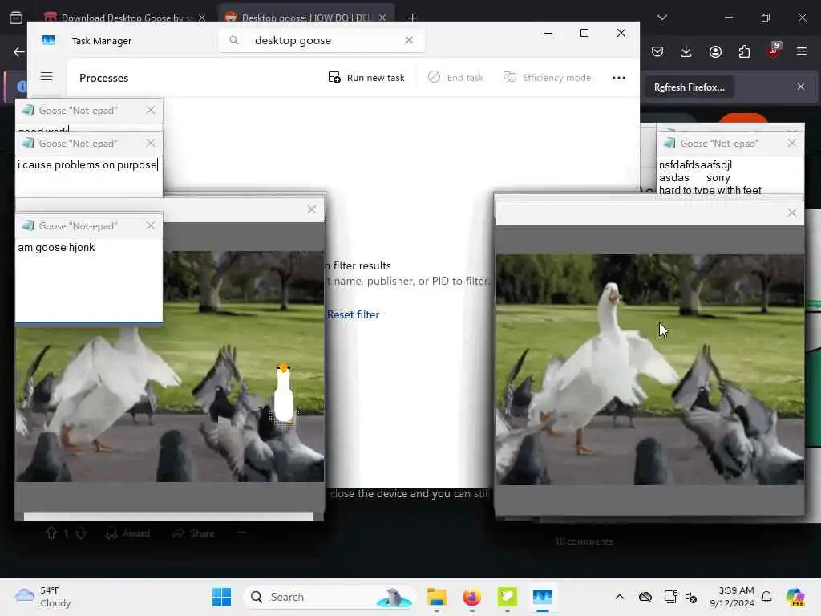
Task: Open Firefox extensions puzzle icon
Action: [744, 51]
